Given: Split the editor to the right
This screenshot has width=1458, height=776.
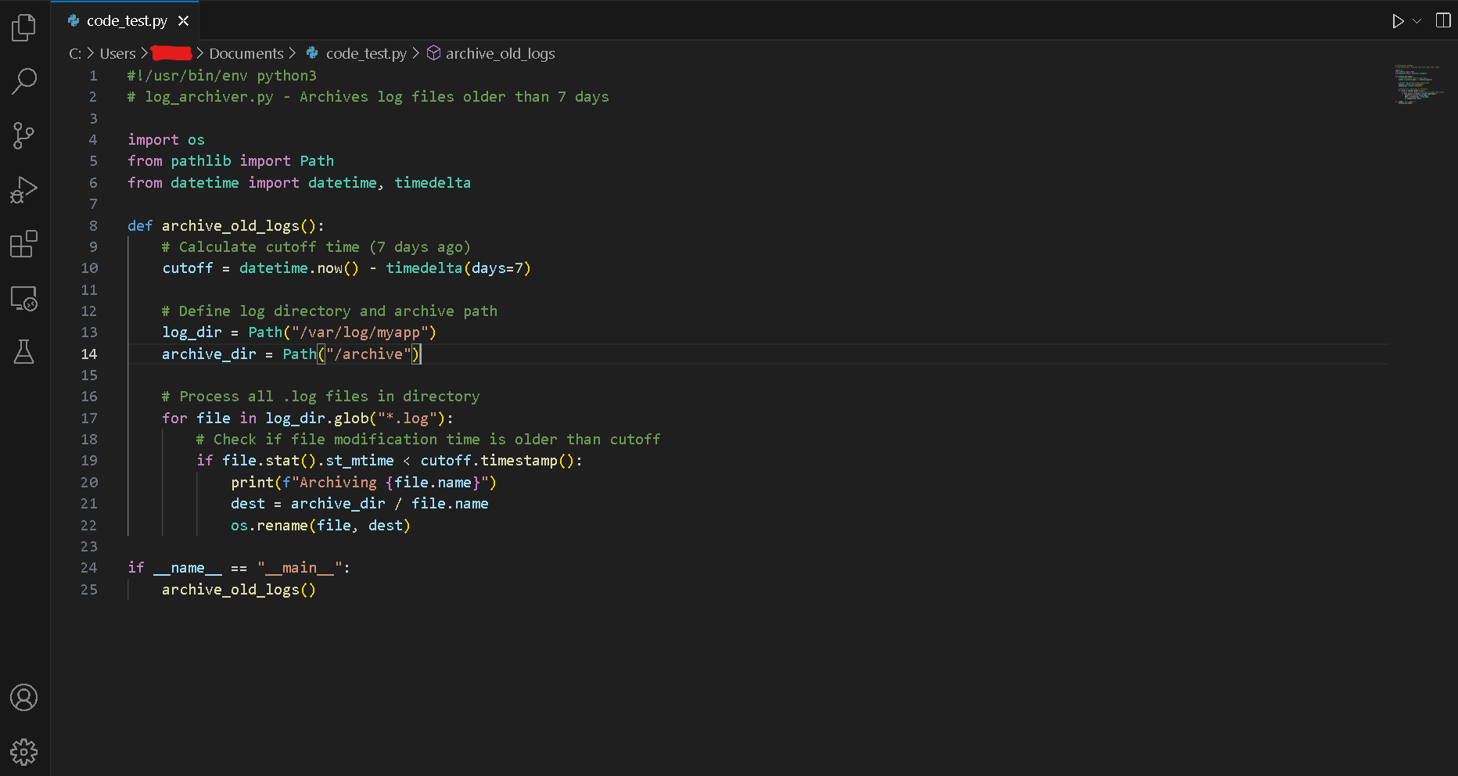Looking at the screenshot, I should click(x=1443, y=20).
